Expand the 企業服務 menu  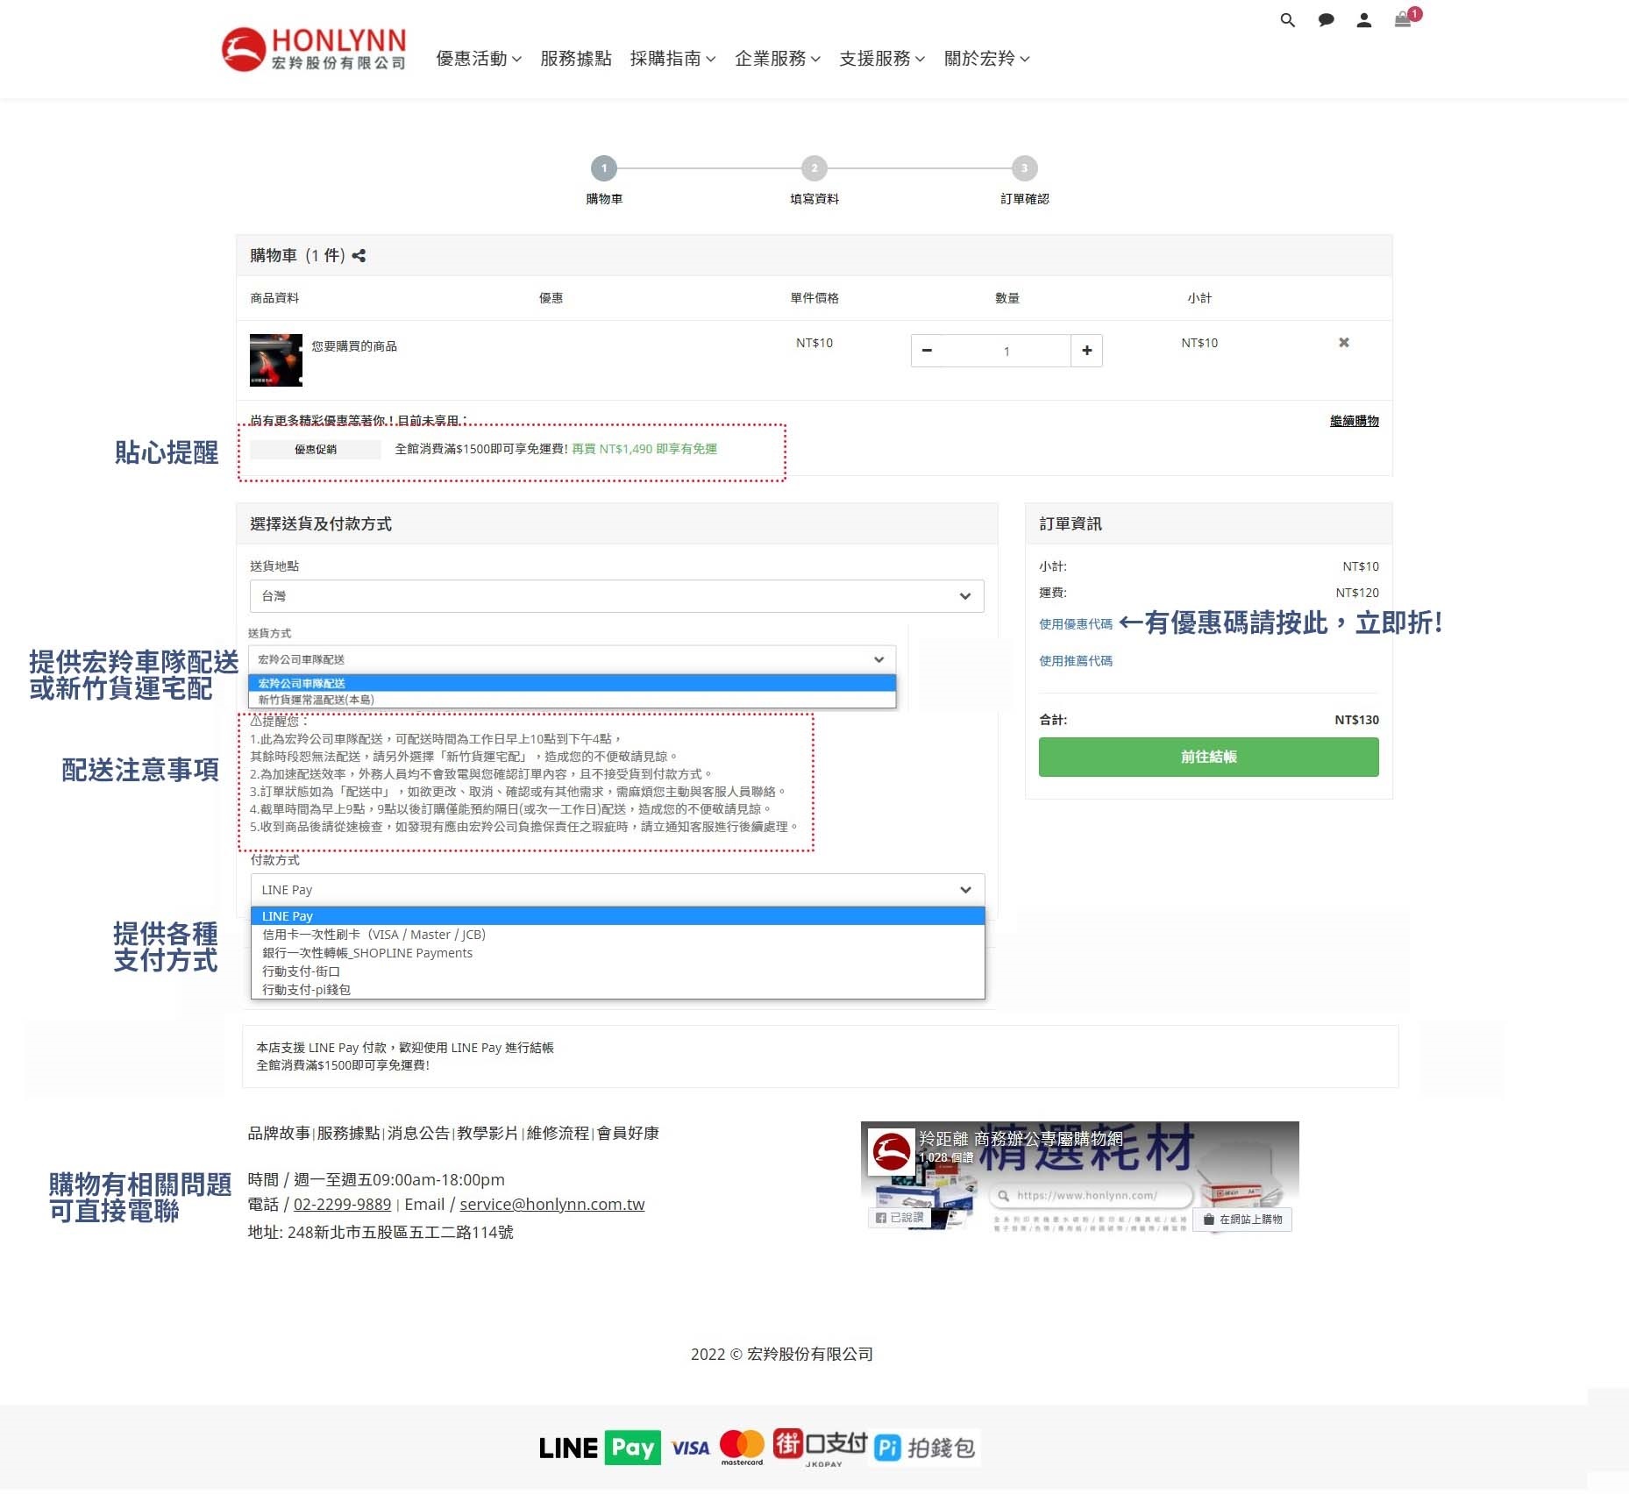[778, 59]
